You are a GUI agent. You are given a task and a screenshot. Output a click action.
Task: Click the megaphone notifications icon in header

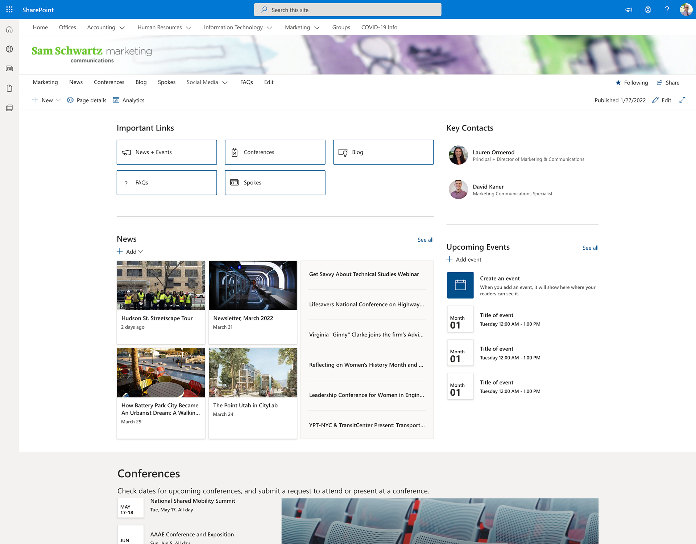[629, 10]
